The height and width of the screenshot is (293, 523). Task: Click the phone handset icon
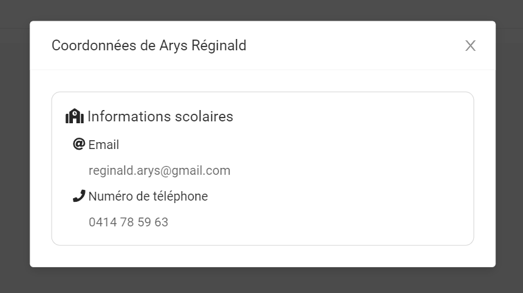point(79,196)
